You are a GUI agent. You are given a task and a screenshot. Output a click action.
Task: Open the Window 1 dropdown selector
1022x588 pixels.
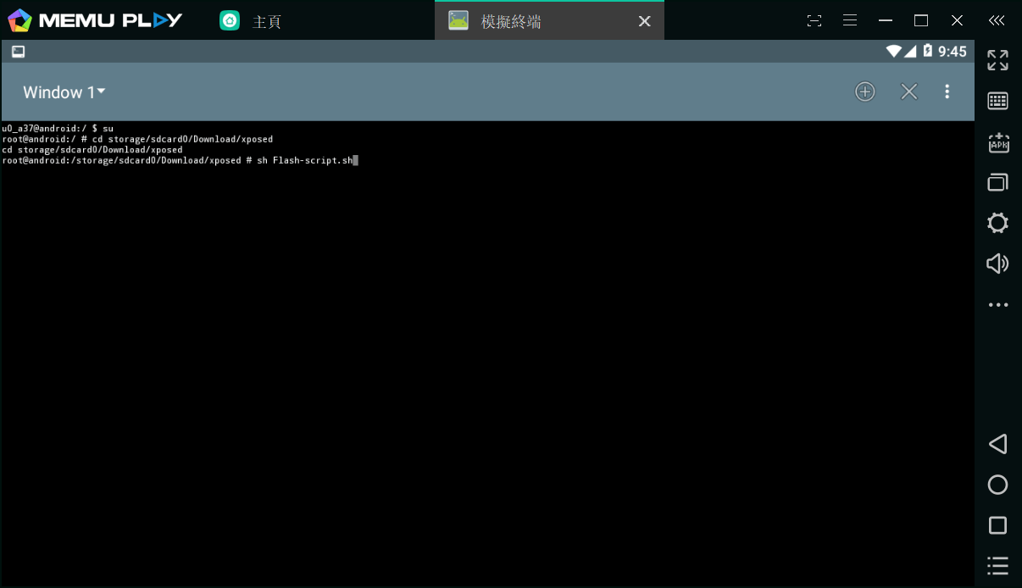coord(64,92)
